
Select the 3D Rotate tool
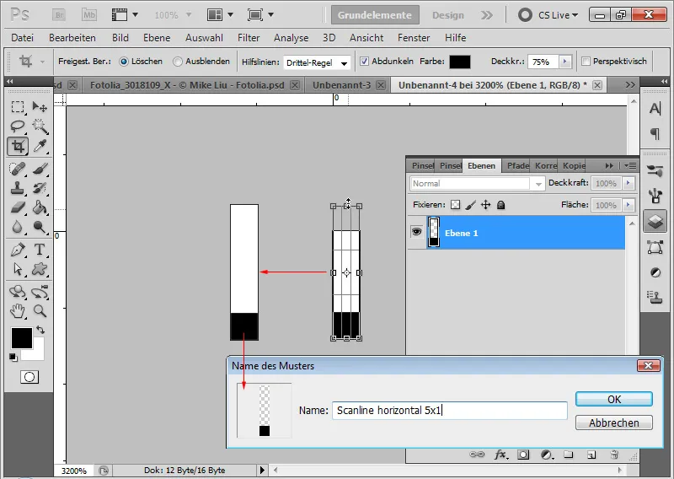point(18,292)
